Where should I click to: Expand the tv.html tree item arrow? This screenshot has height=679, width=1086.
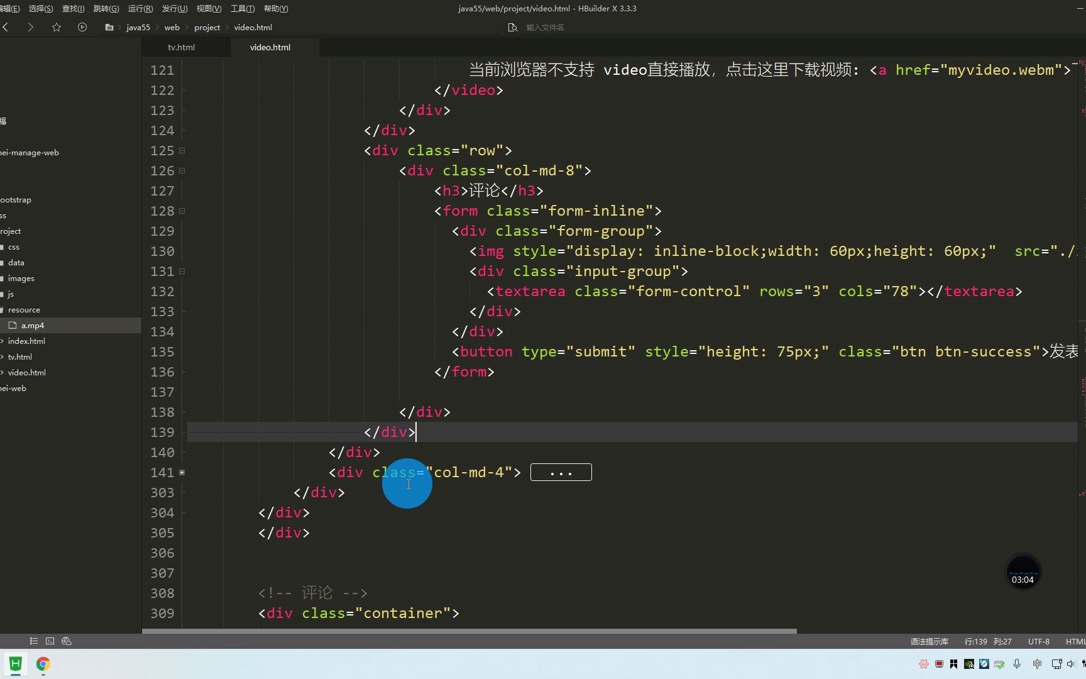pos(3,356)
